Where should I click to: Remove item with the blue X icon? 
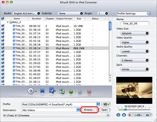42,91
